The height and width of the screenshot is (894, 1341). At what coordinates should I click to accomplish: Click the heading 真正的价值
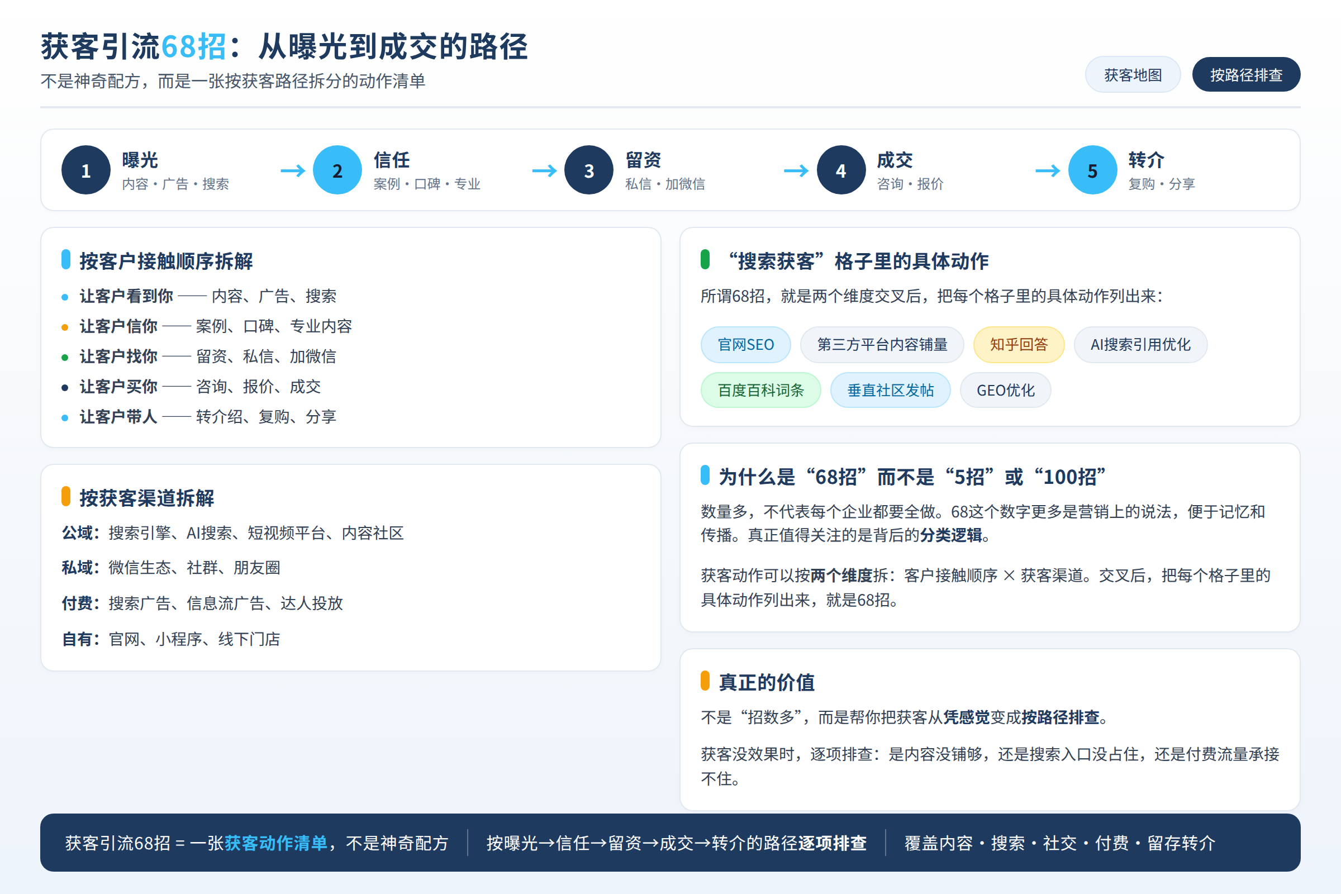click(766, 682)
